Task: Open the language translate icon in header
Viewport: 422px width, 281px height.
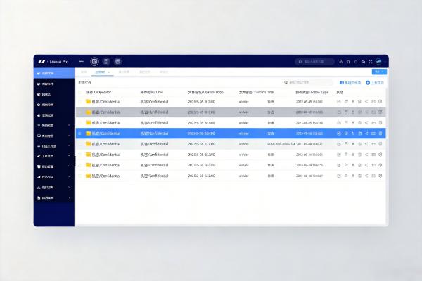Action: point(363,62)
